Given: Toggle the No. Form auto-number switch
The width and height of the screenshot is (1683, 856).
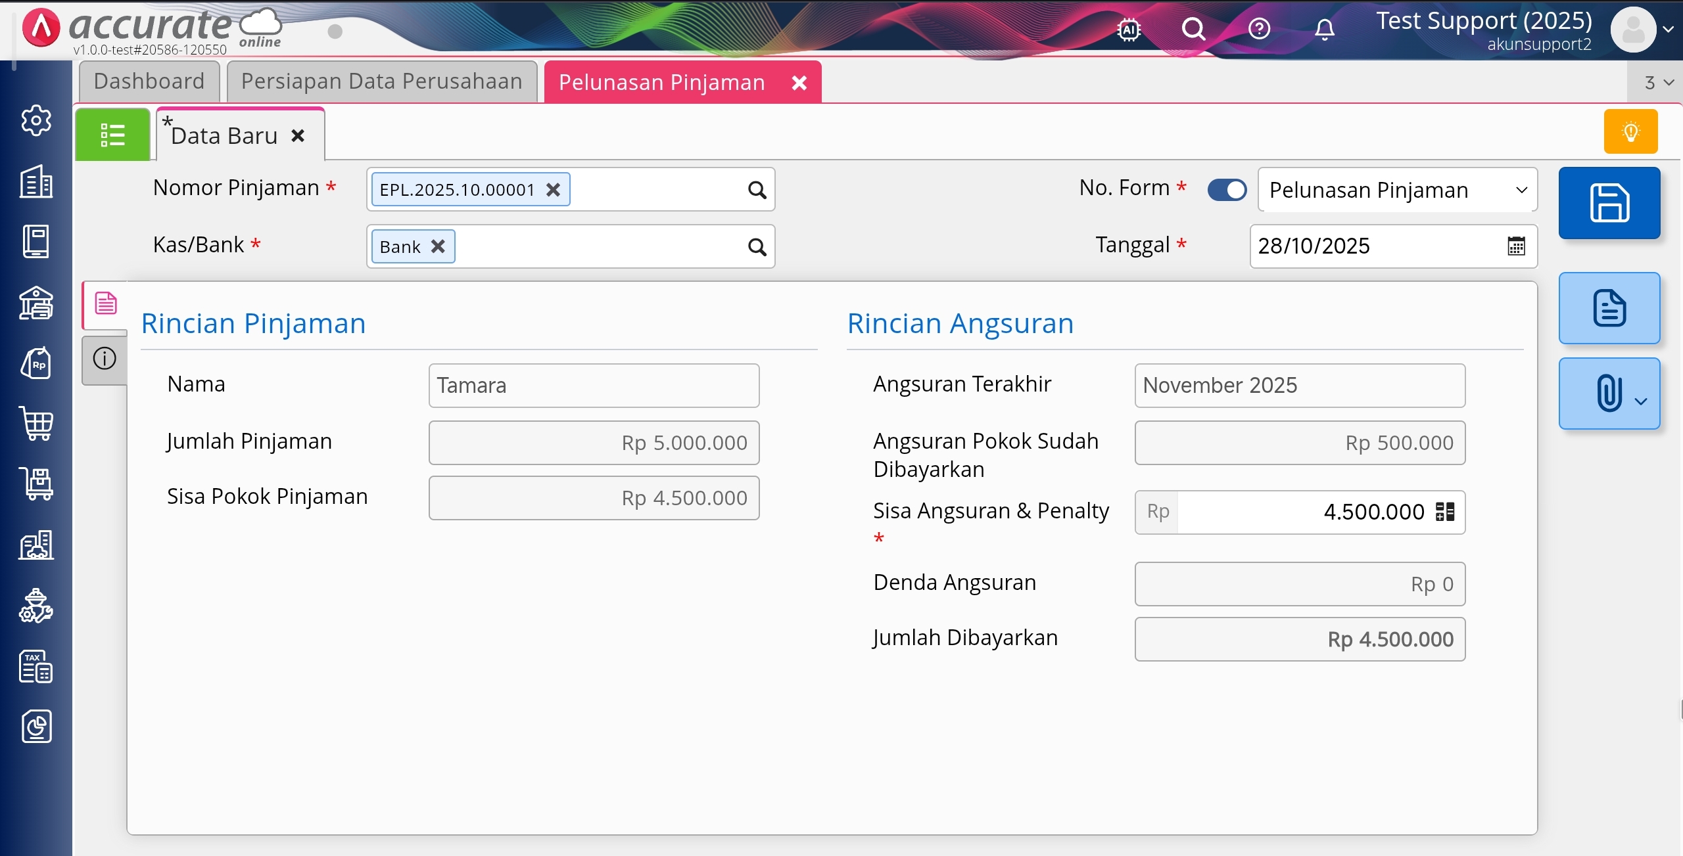Looking at the screenshot, I should tap(1227, 190).
